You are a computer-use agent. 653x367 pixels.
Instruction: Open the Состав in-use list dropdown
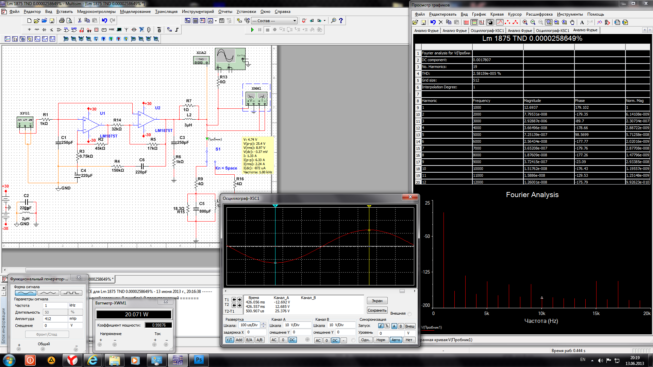(295, 21)
